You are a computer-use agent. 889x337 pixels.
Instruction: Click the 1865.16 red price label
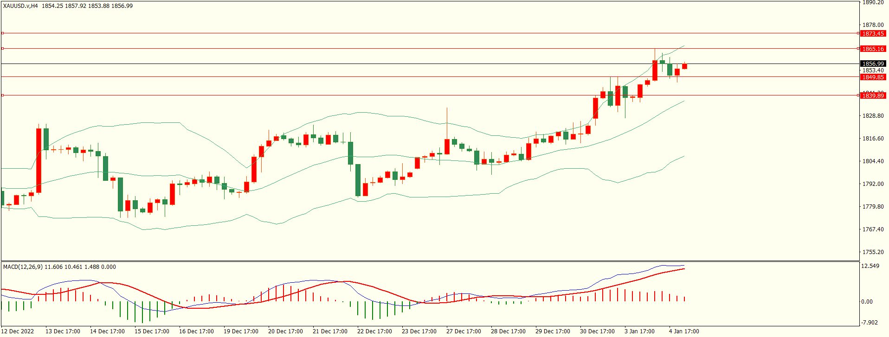click(x=873, y=49)
